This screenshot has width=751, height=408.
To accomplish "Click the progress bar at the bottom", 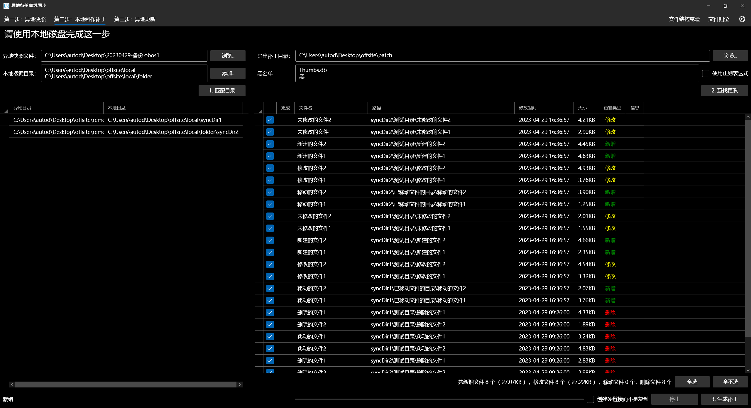I will (439, 399).
